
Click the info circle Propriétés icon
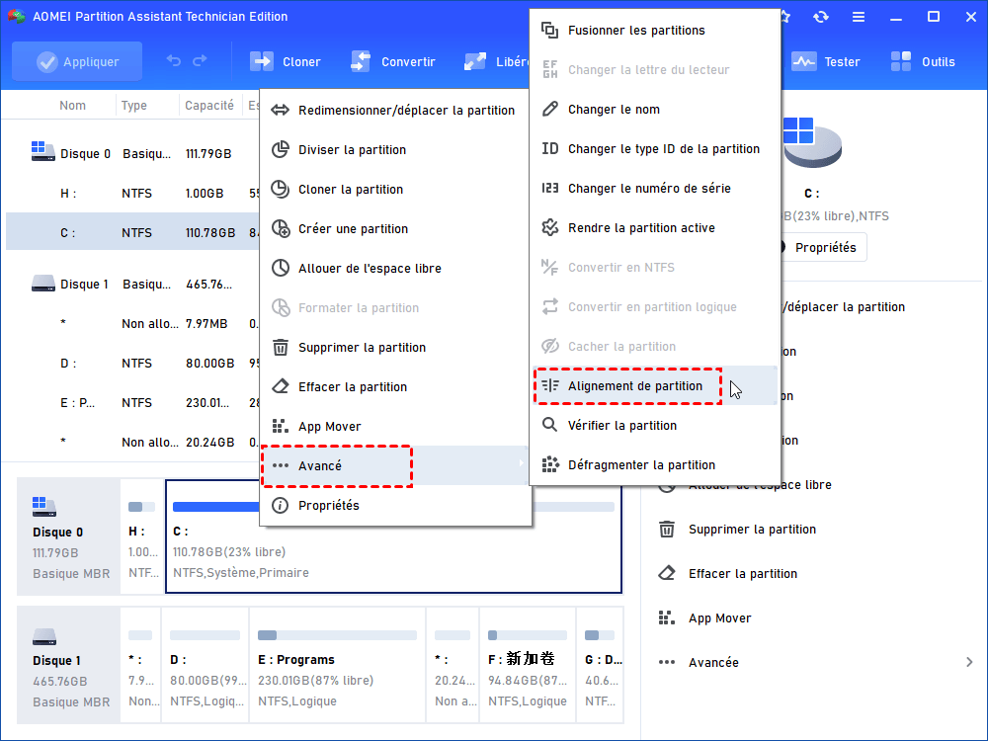tap(280, 505)
